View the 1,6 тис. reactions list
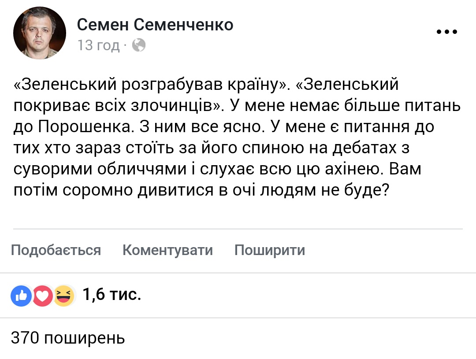The height and width of the screenshot is (359, 476). point(112,294)
